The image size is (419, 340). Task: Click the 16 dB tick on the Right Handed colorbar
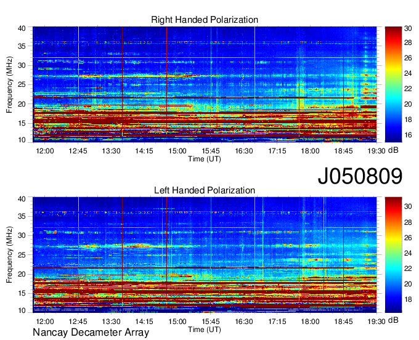click(408, 135)
